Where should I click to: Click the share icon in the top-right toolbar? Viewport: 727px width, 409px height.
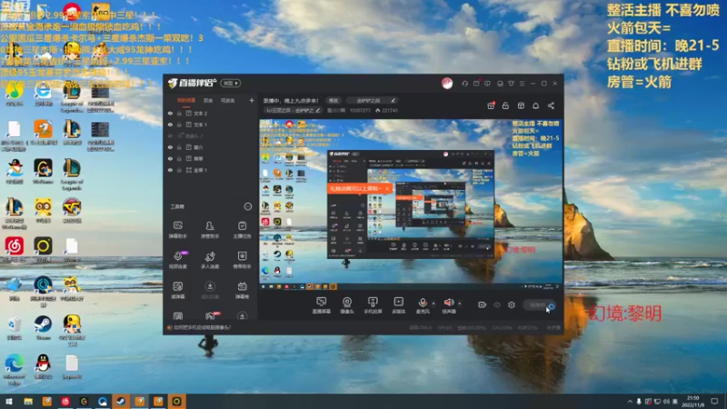coord(551,105)
